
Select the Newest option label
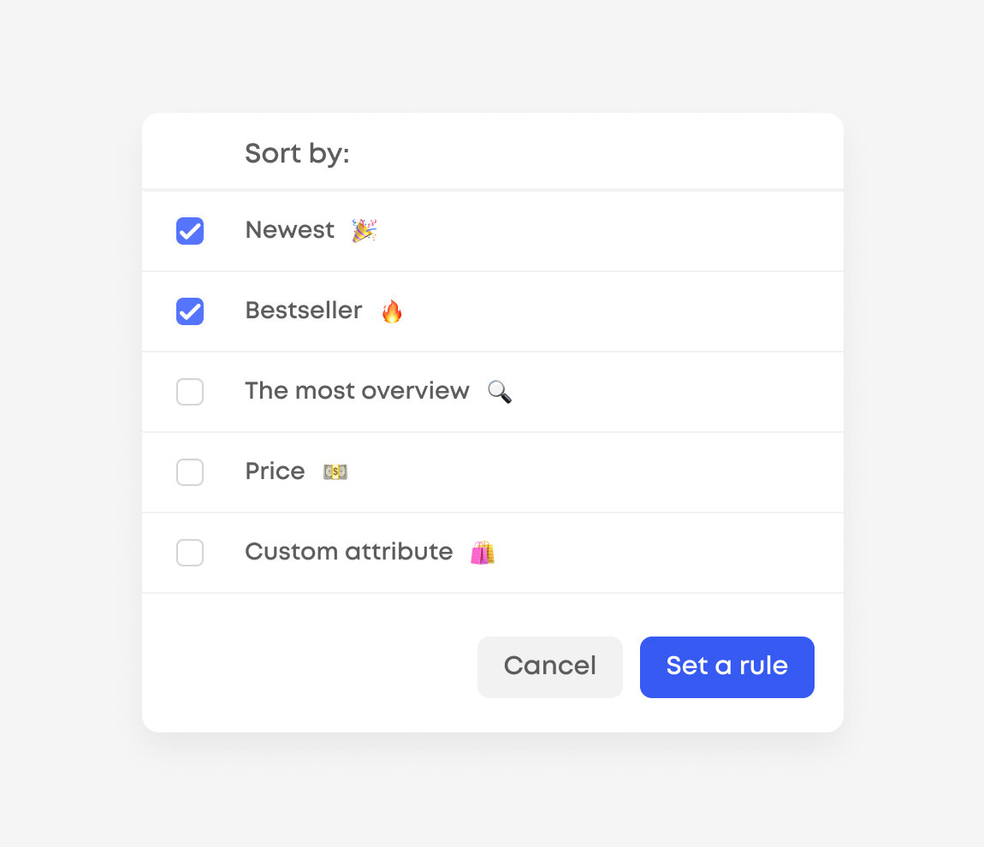(x=289, y=230)
